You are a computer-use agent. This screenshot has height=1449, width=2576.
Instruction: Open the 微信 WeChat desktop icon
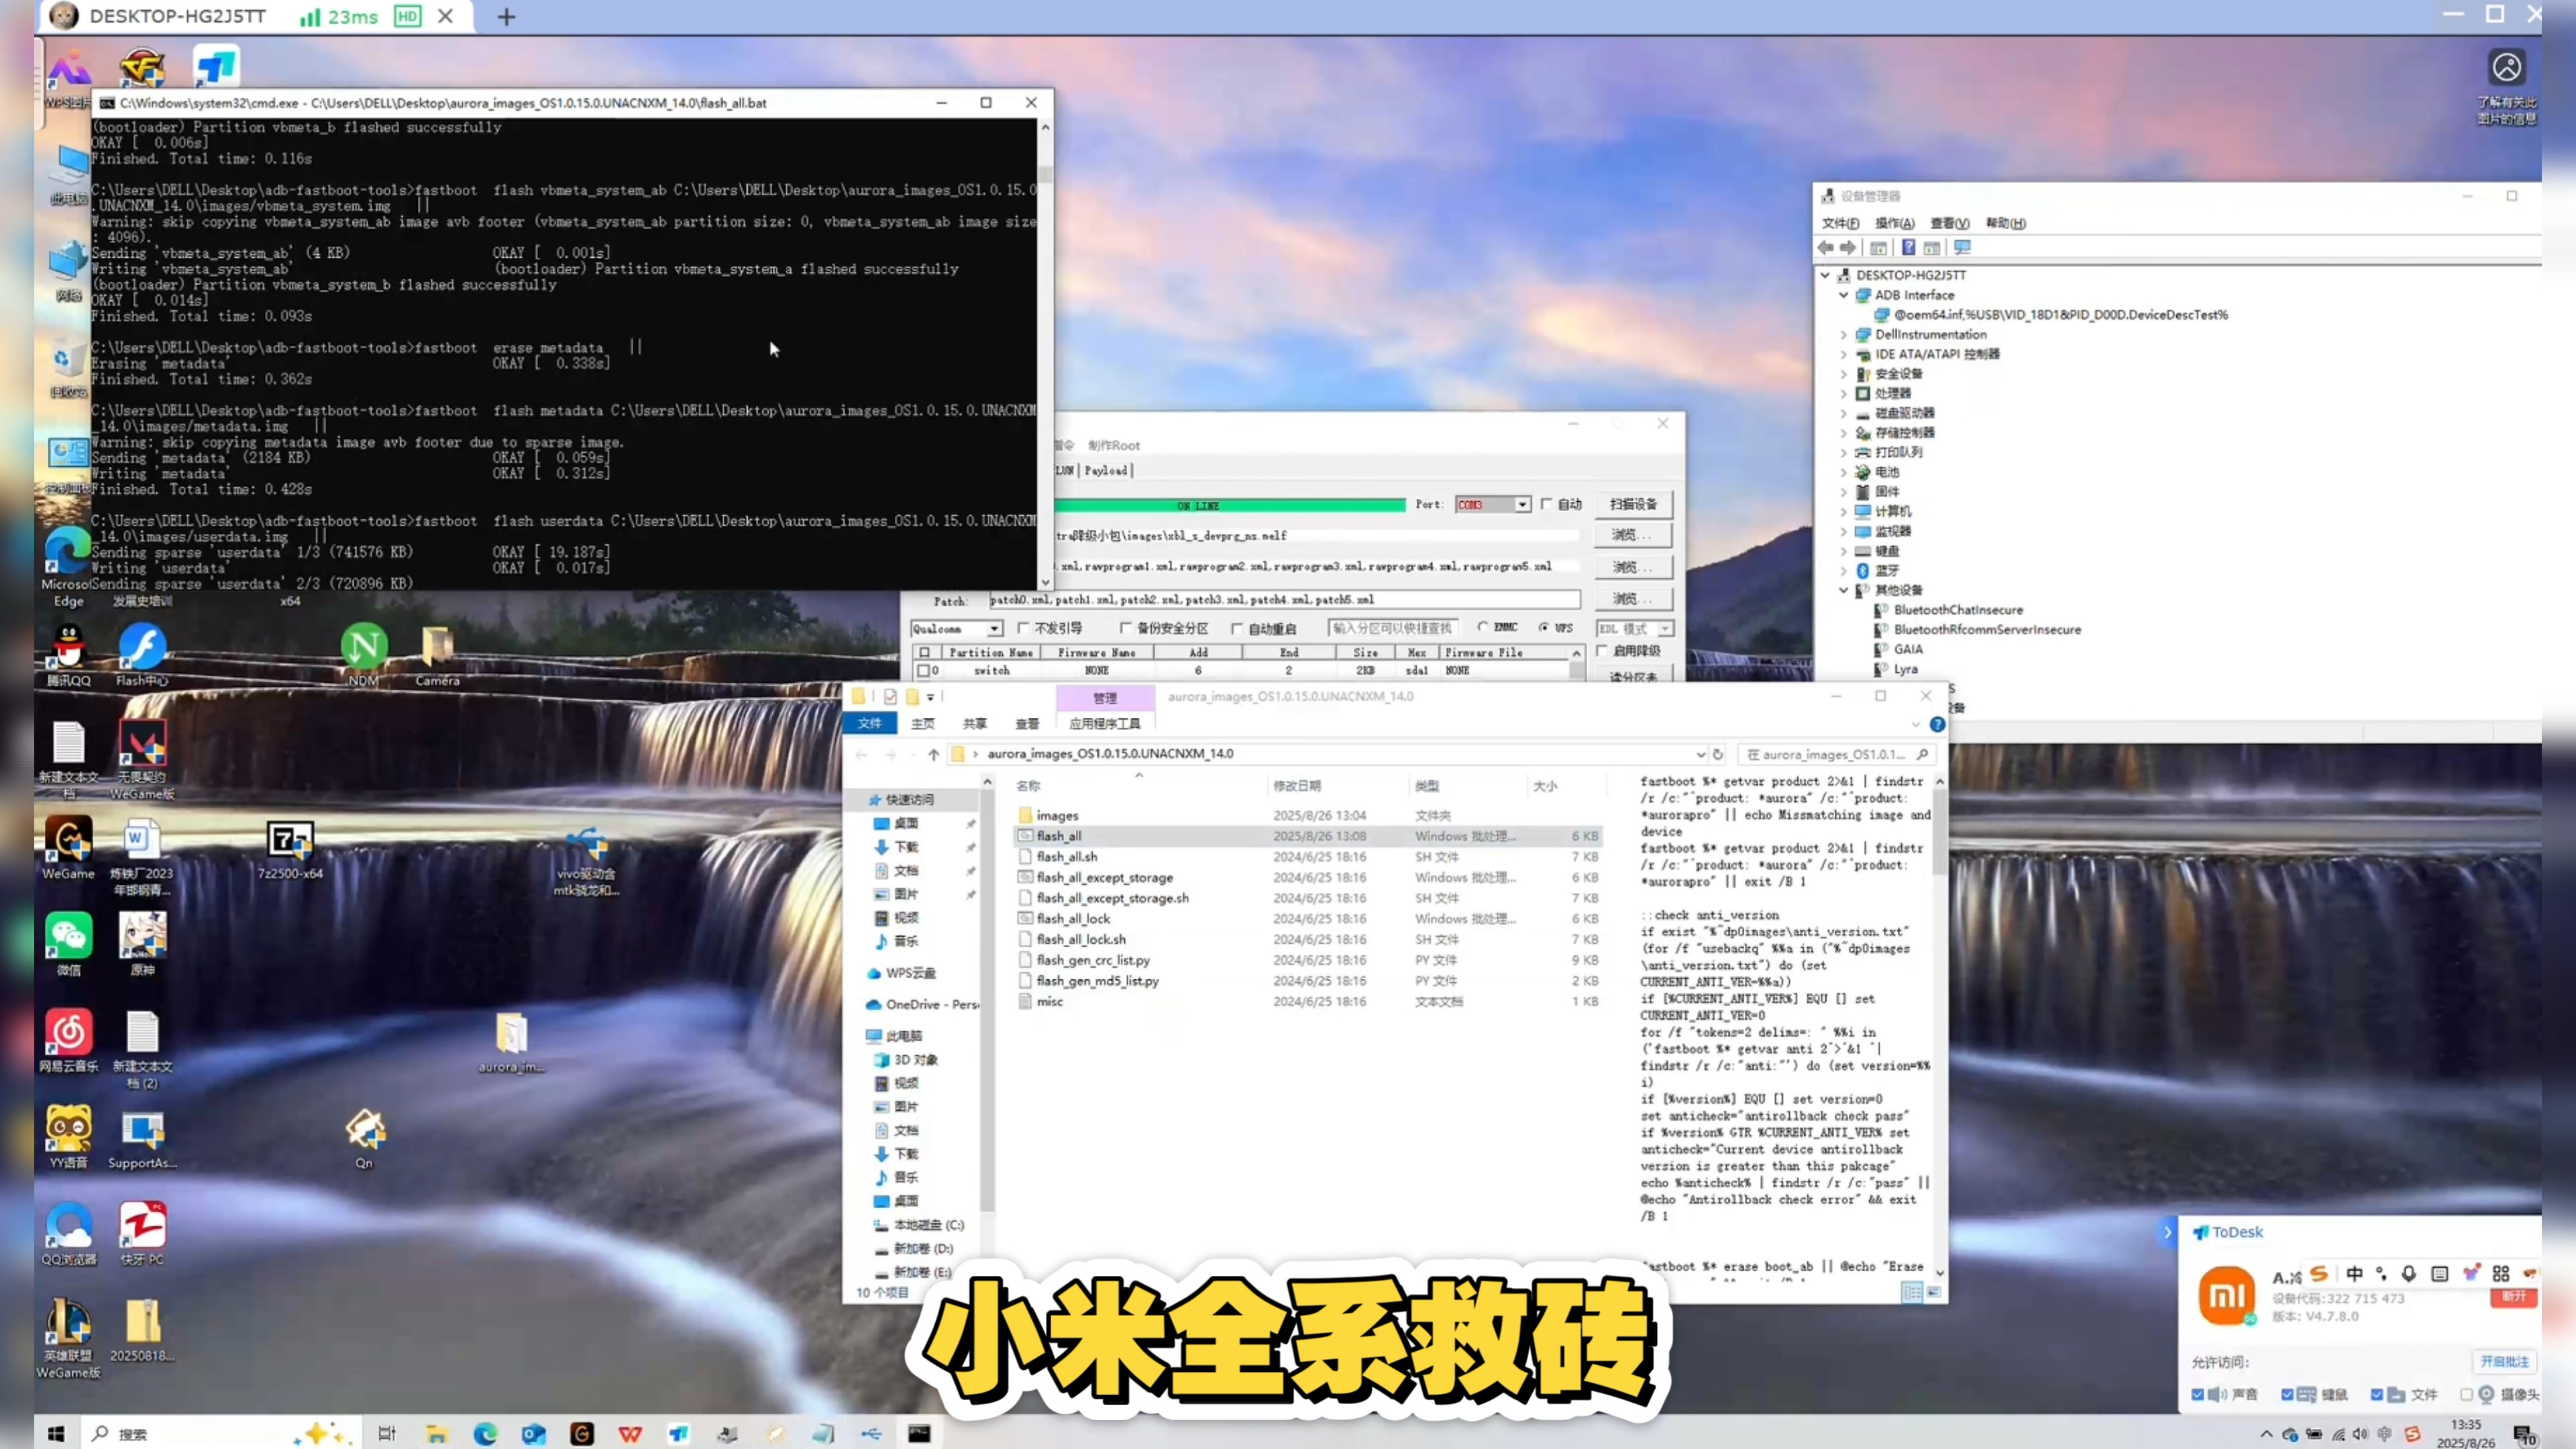click(x=68, y=943)
